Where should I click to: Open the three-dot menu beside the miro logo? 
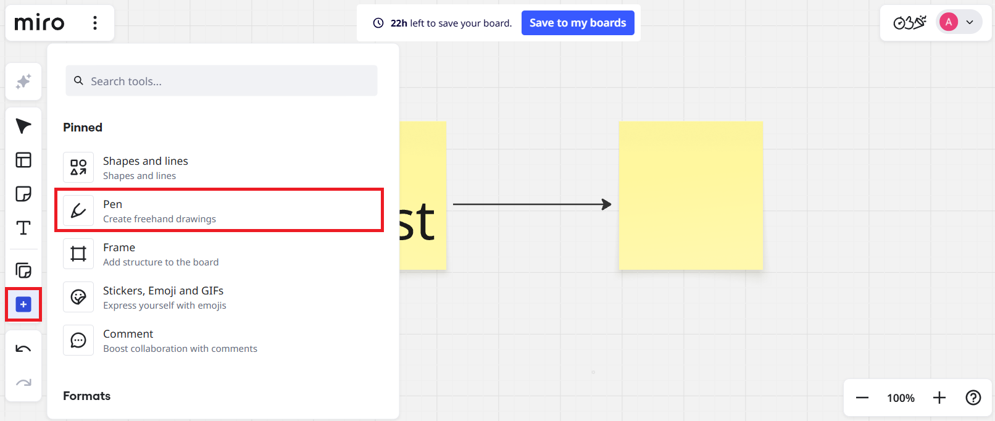tap(95, 22)
